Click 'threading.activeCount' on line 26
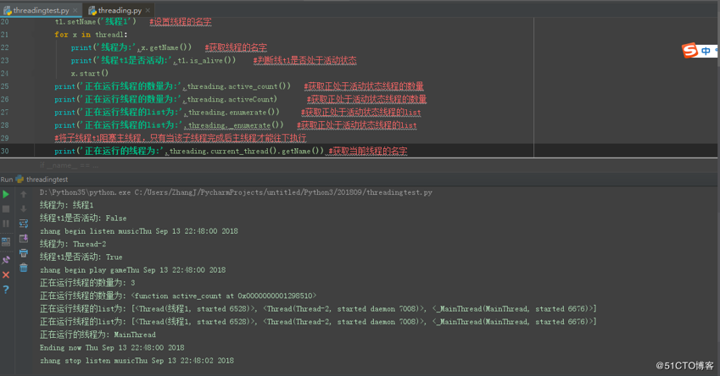The width and height of the screenshot is (720, 376). click(231, 99)
